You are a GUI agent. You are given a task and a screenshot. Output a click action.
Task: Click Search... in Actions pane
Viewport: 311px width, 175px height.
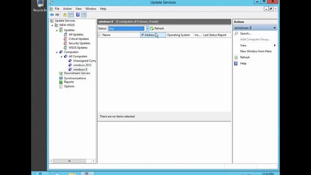point(245,34)
